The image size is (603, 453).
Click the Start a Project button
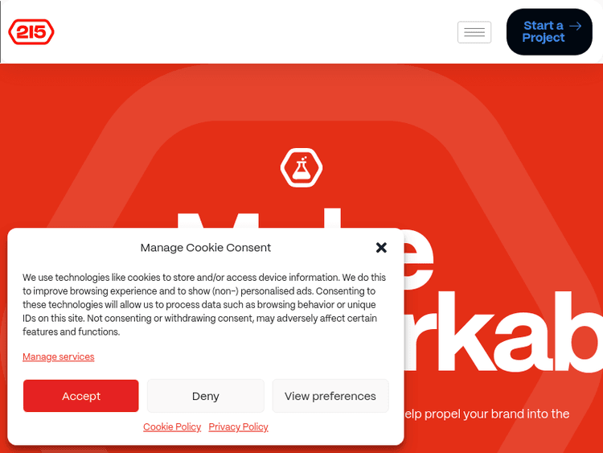point(549,32)
